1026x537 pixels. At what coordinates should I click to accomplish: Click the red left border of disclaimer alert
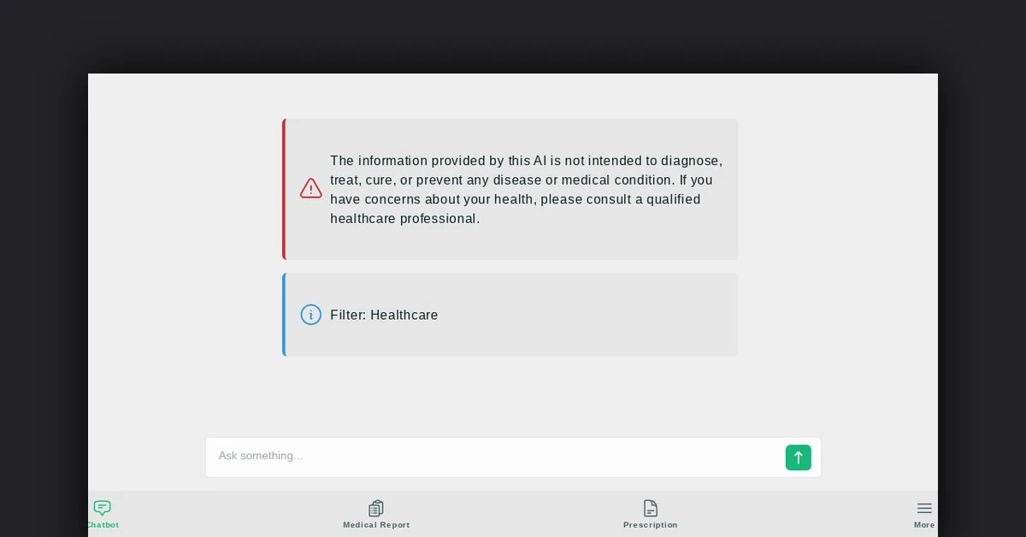284,189
